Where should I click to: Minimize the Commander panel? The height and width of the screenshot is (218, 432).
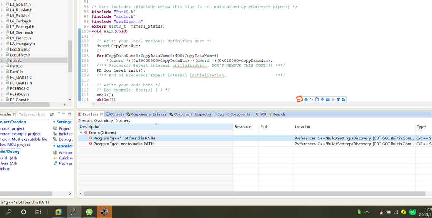point(64,113)
